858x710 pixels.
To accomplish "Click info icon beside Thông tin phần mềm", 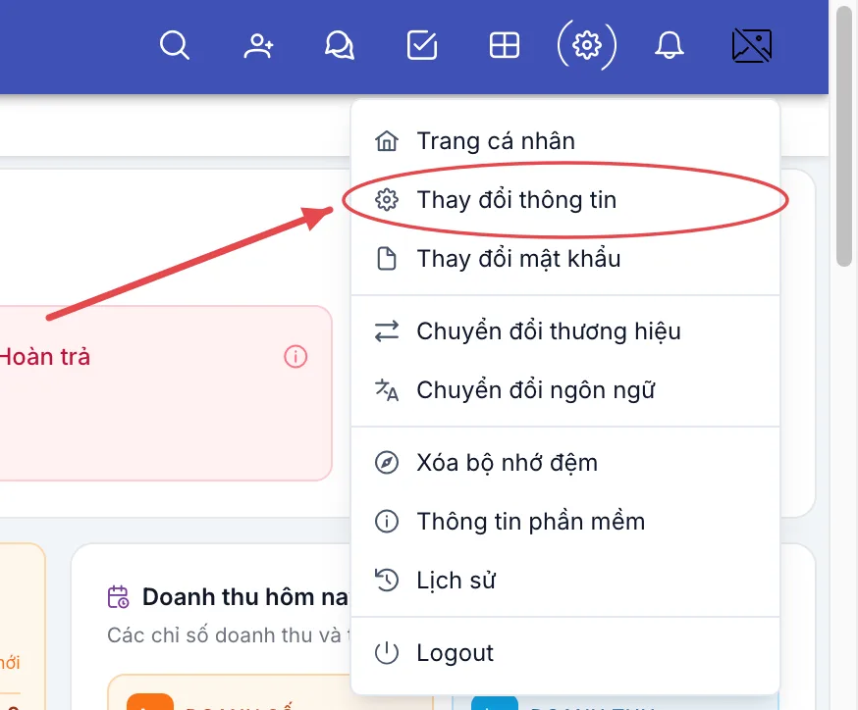I will point(387,522).
